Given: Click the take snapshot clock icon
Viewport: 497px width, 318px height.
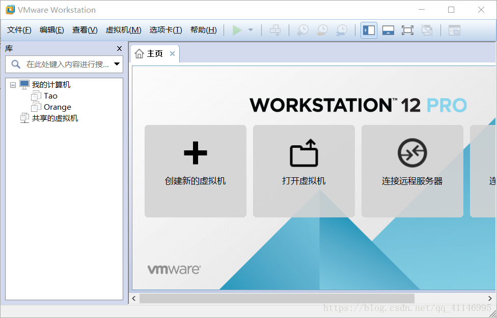Looking at the screenshot, I should click(303, 30).
